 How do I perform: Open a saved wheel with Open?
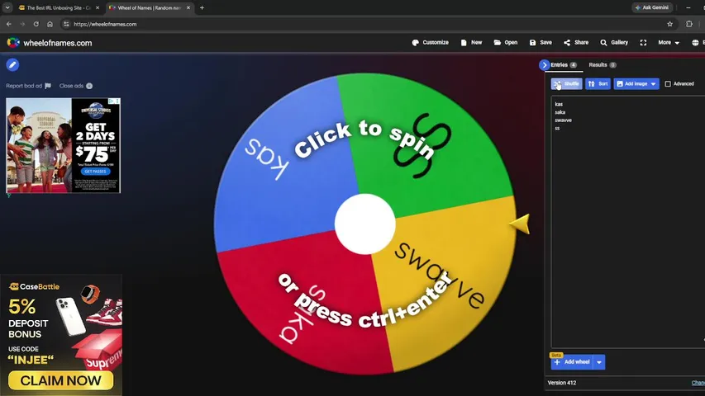pos(505,43)
